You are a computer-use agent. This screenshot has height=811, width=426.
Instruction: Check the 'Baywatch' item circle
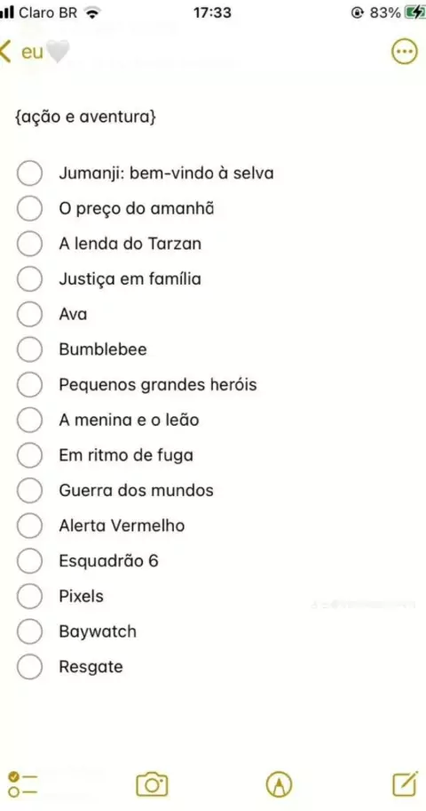(29, 631)
